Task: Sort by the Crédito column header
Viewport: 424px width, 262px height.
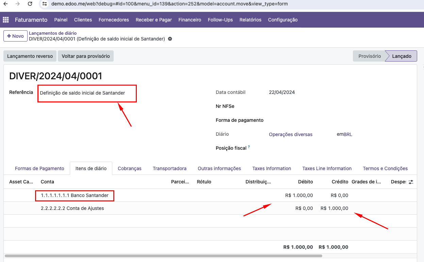Action: pos(340,182)
